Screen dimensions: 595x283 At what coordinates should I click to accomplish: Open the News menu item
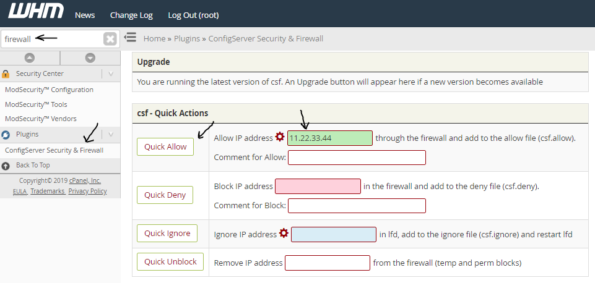[x=85, y=15]
